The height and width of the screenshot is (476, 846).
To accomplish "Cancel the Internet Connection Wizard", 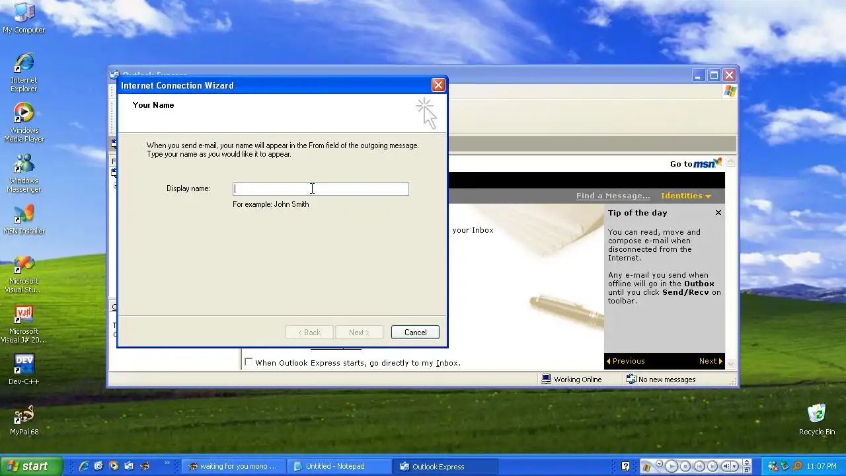I will [415, 333].
